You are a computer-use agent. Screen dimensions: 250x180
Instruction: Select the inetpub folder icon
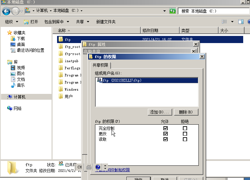(x=61, y=61)
